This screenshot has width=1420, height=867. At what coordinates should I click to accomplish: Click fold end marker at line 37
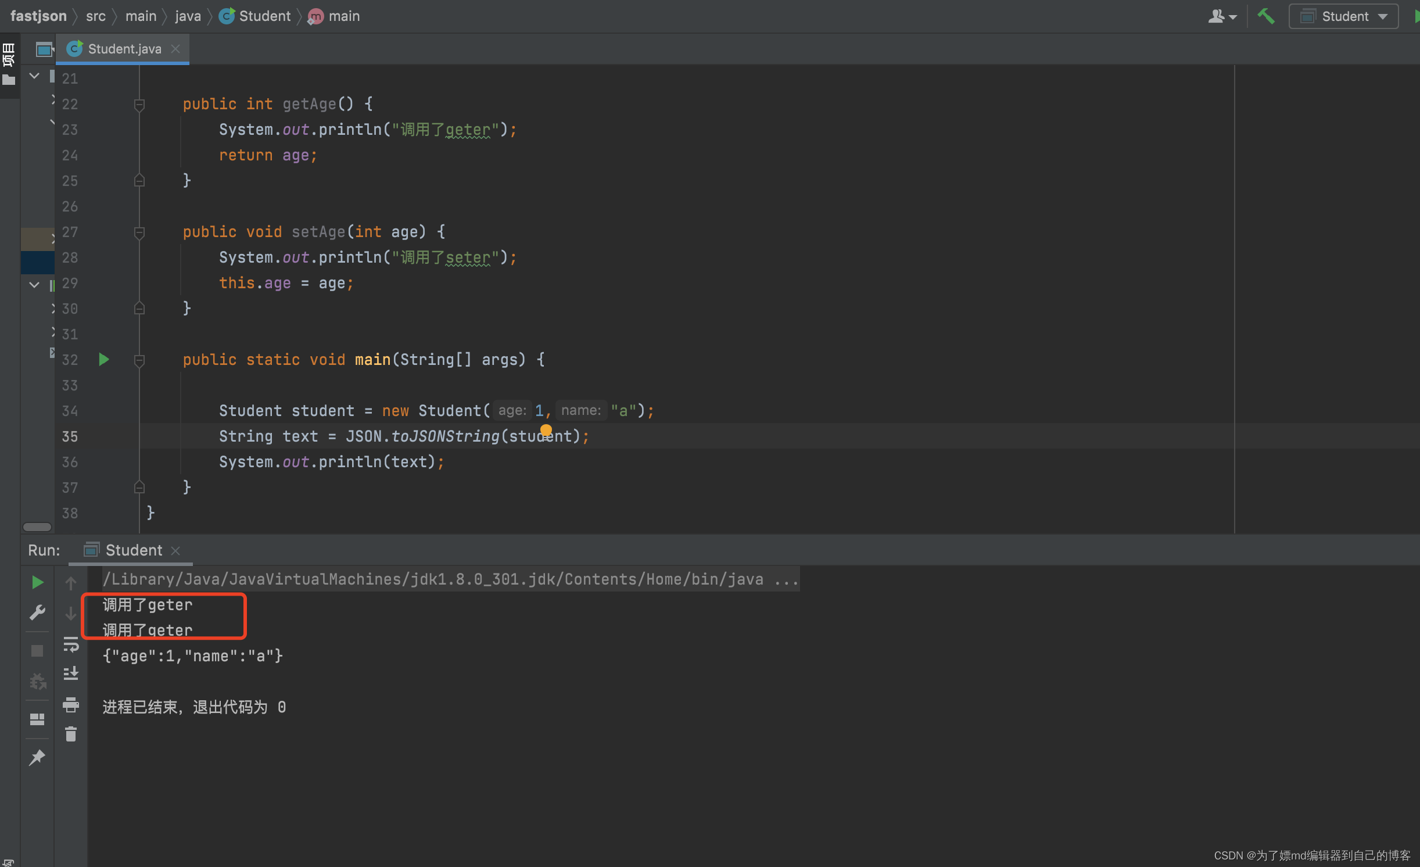click(x=139, y=487)
